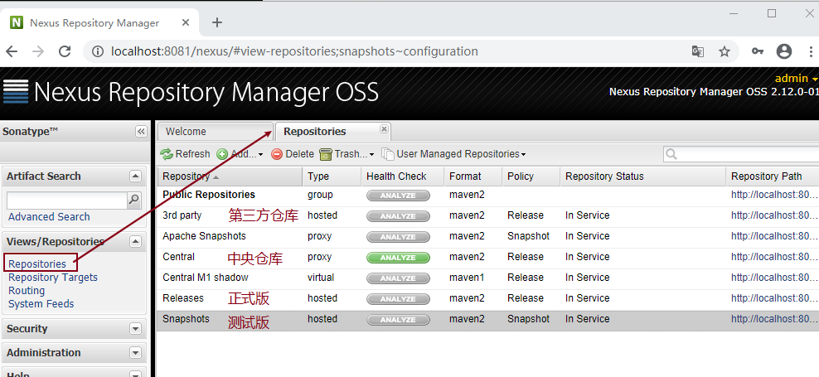Image resolution: width=819 pixels, height=377 pixels.
Task: Click ANALYZE for Central M1 shadow
Action: (x=398, y=278)
